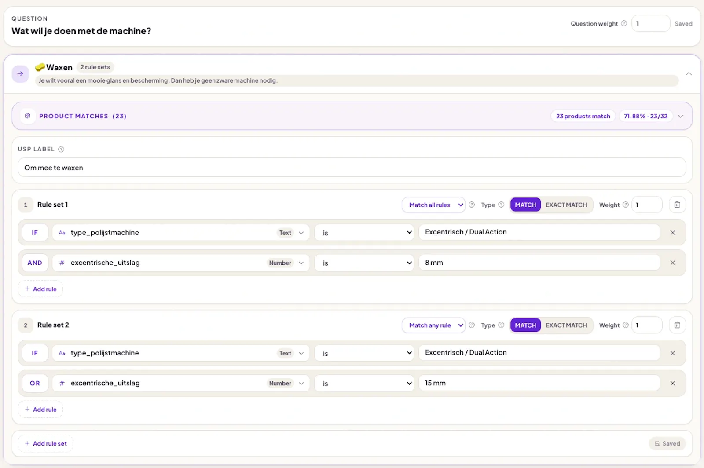This screenshot has height=468, width=704.
Task: Click the question title 'Wat wil je doen met de machine?'
Action: (x=81, y=31)
